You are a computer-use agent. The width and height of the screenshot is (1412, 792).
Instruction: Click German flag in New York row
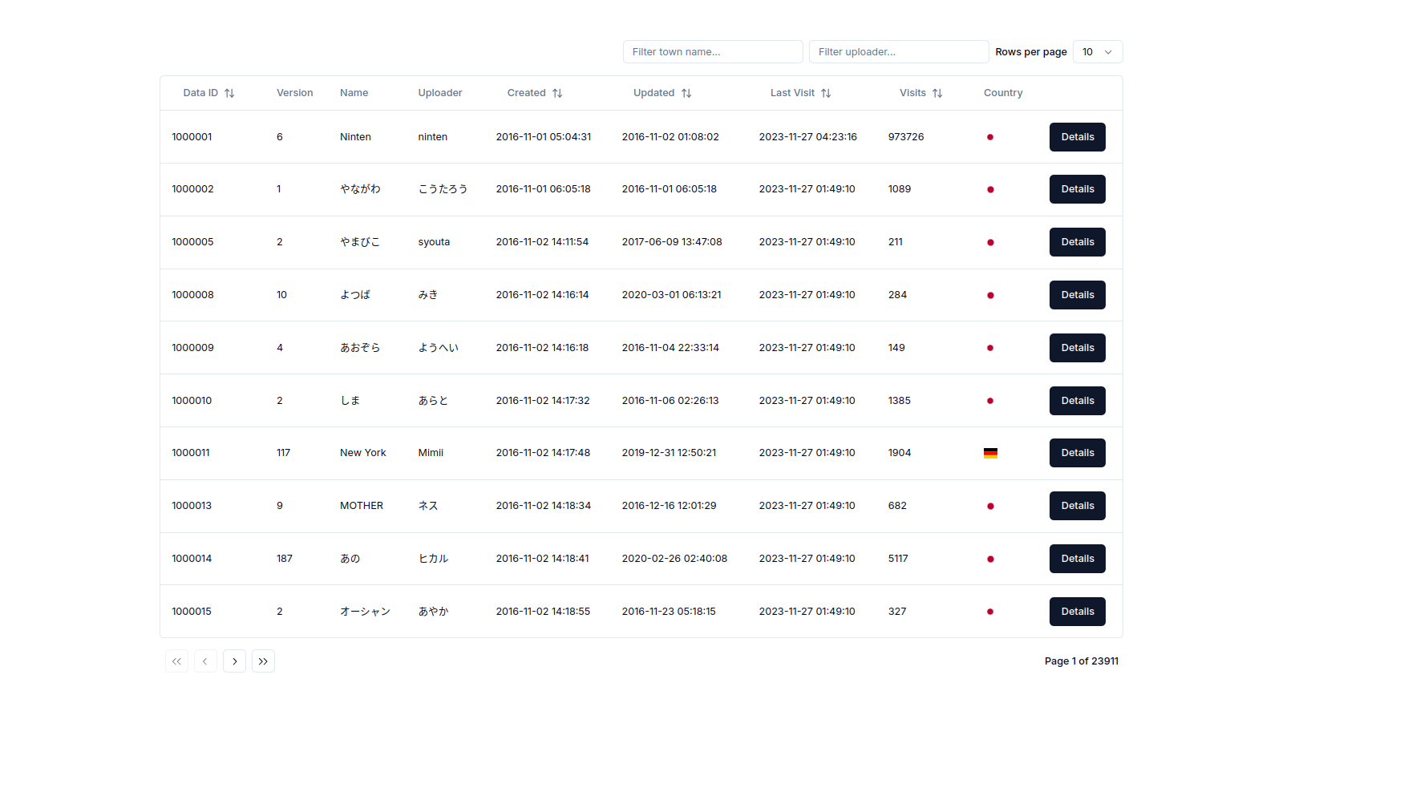(x=990, y=453)
